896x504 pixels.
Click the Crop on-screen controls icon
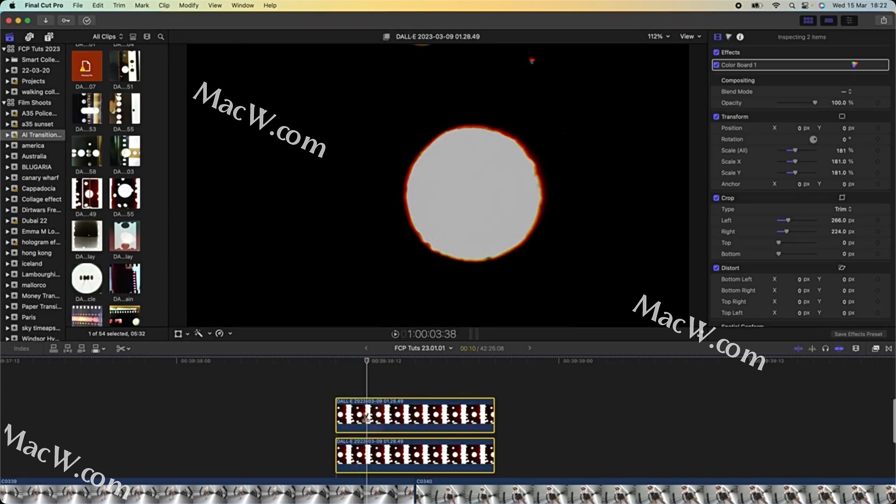click(842, 197)
